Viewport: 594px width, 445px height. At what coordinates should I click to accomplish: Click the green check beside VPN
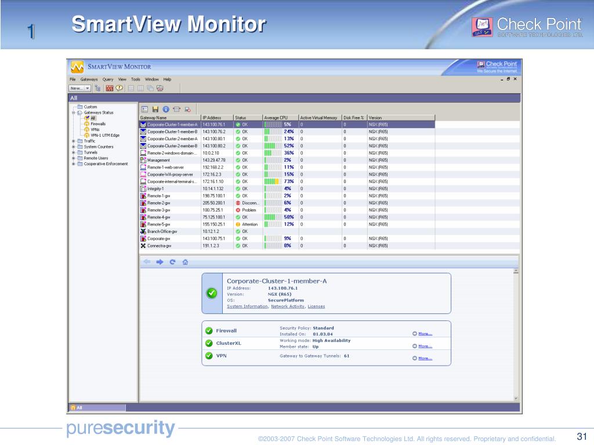209,356
